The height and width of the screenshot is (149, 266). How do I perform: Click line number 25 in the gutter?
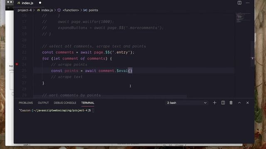pyautogui.click(x=24, y=71)
